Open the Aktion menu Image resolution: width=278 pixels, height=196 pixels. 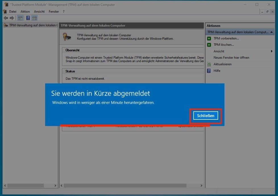pyautogui.click(x=25, y=12)
